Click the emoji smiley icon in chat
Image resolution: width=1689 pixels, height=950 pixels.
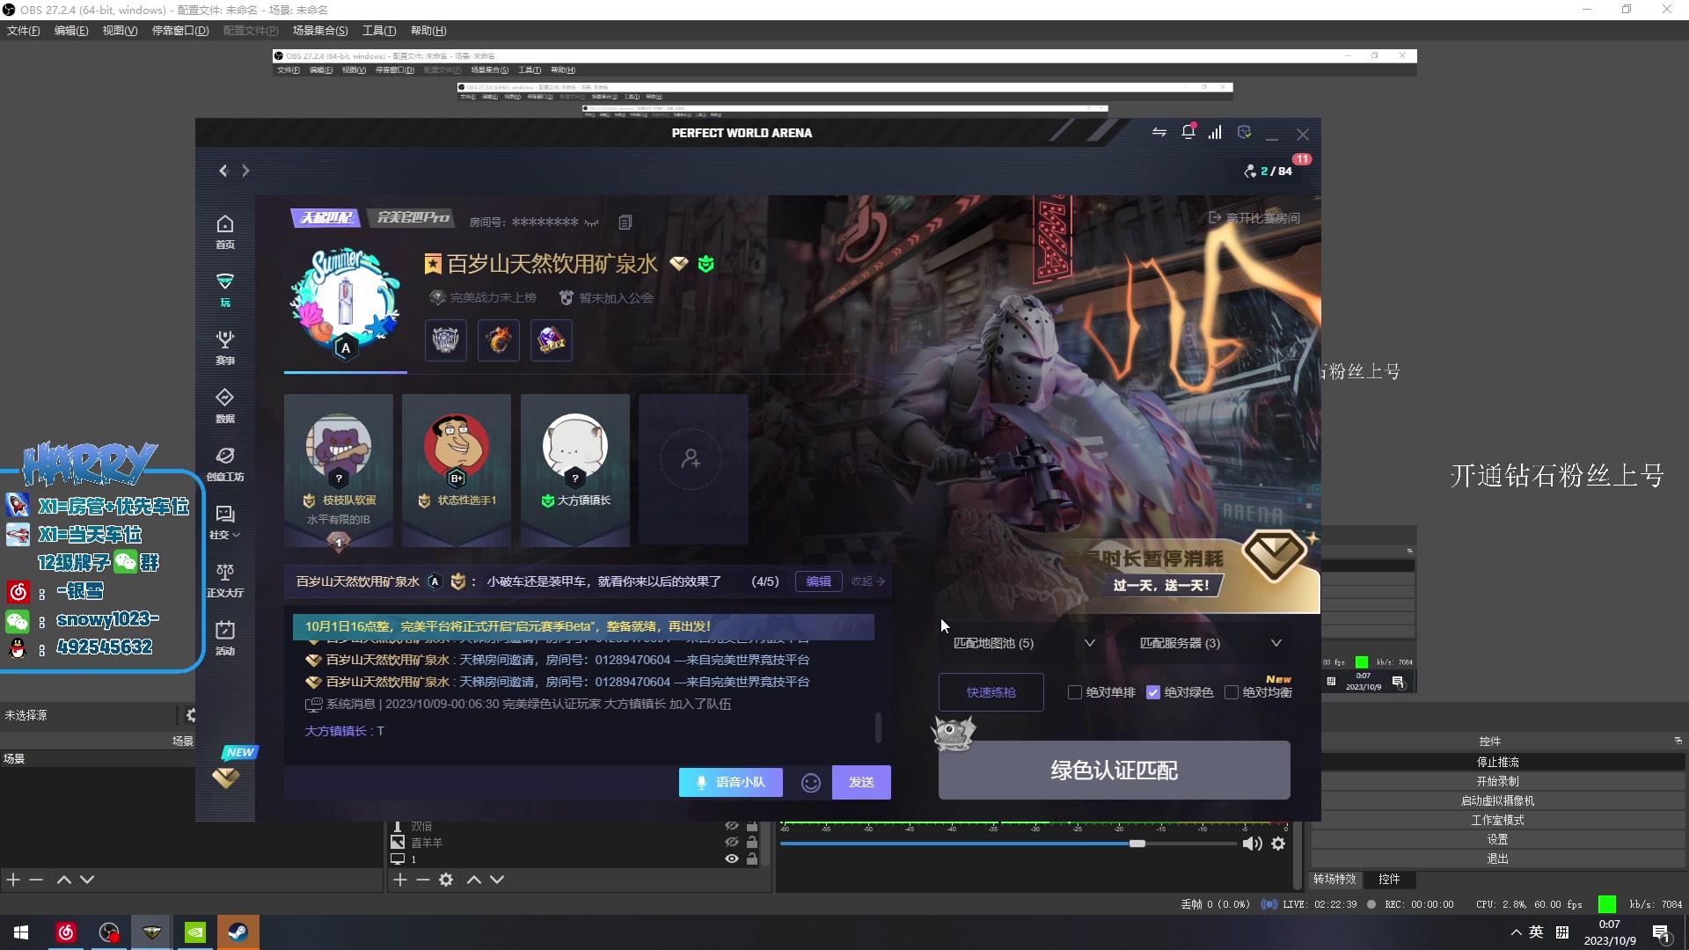(x=811, y=783)
